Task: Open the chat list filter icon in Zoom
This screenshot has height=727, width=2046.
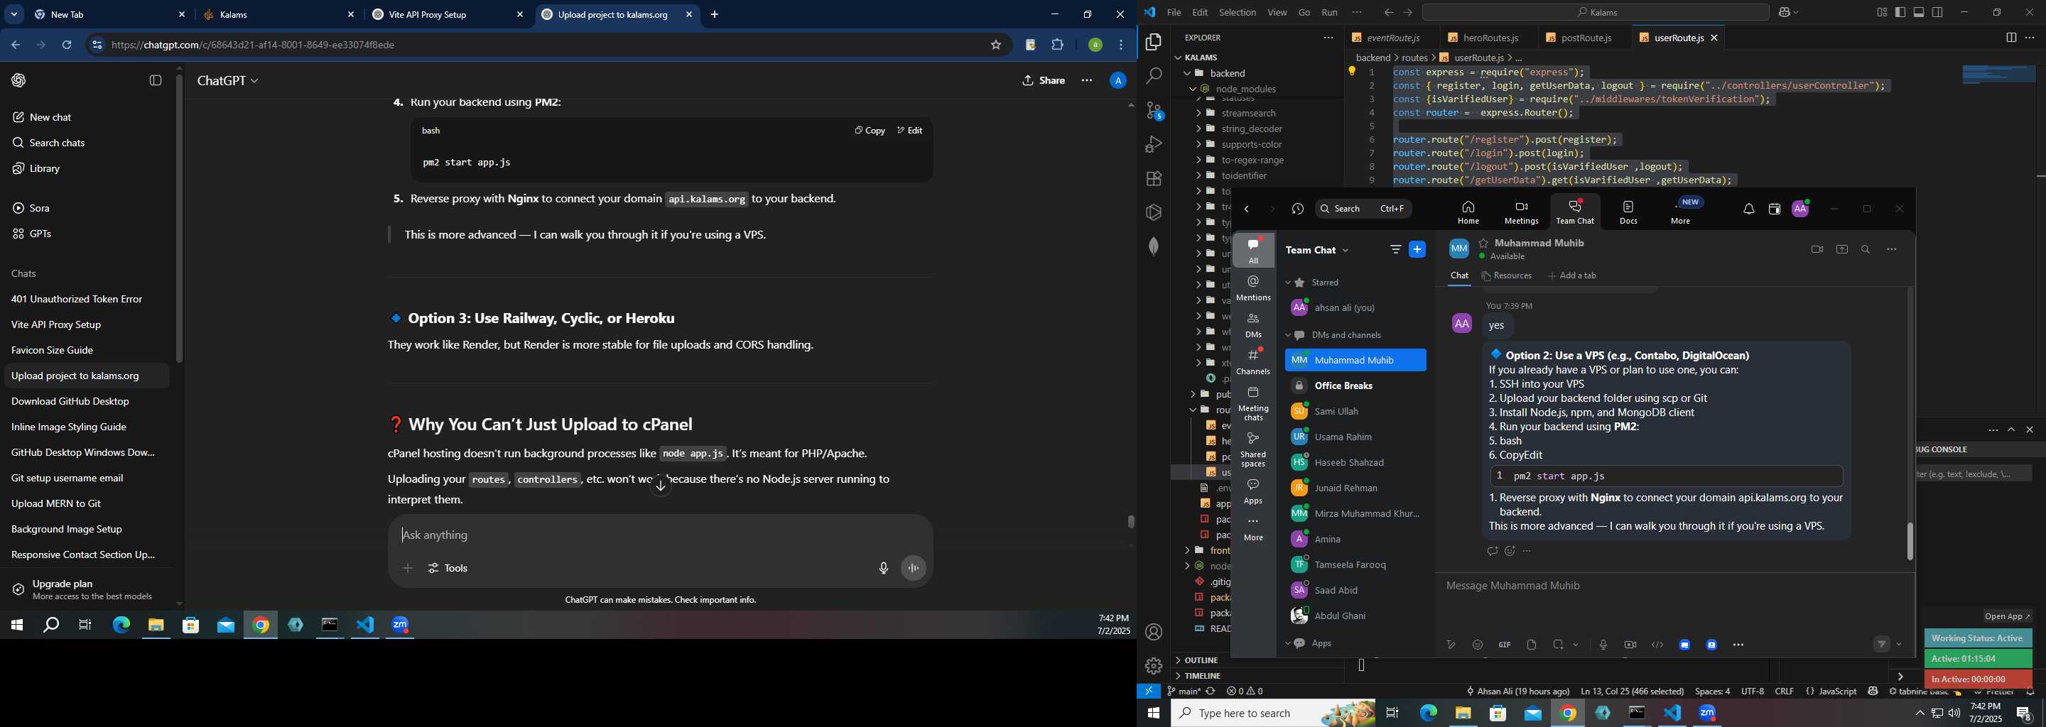Action: [1395, 249]
